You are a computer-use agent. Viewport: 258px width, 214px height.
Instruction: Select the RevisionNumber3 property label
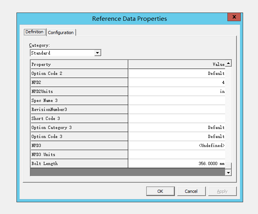click(x=79, y=109)
